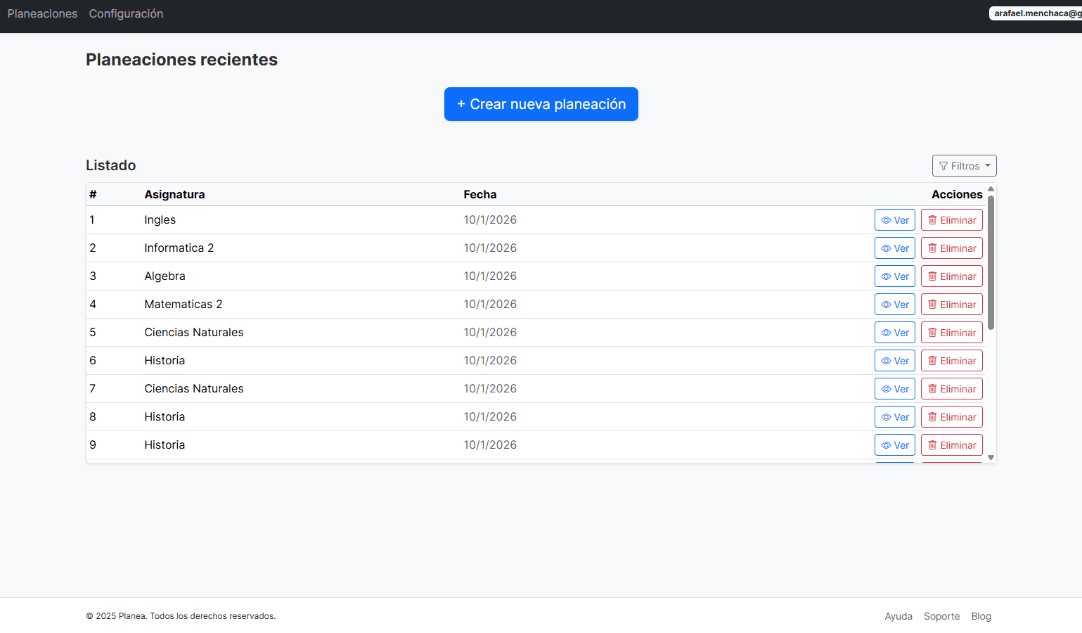Click the trash icon for Matematicas 2 row
This screenshot has height=633, width=1082.
click(933, 304)
